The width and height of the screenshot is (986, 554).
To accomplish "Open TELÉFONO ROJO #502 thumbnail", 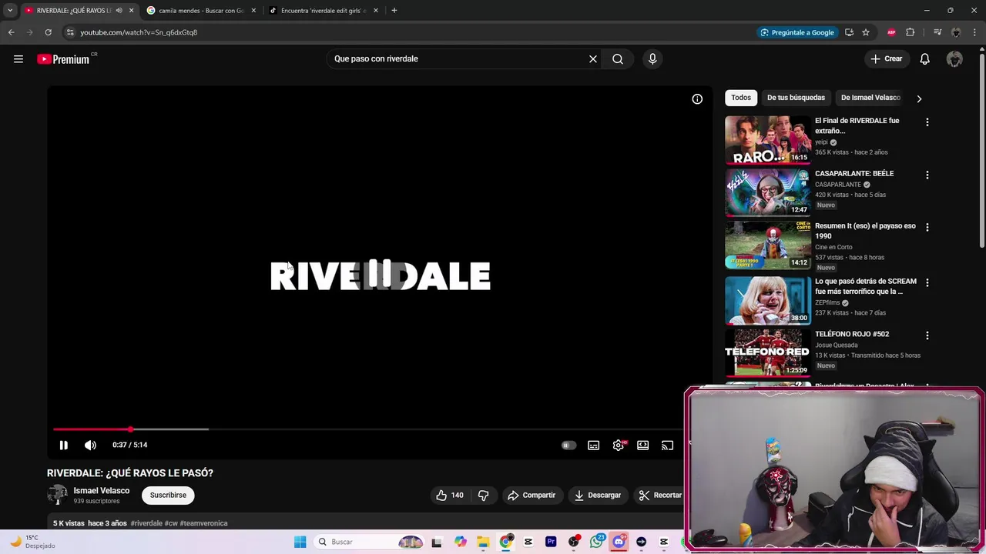I will tap(768, 353).
